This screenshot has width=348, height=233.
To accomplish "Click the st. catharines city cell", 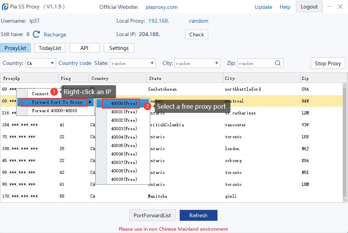I will (240, 113).
